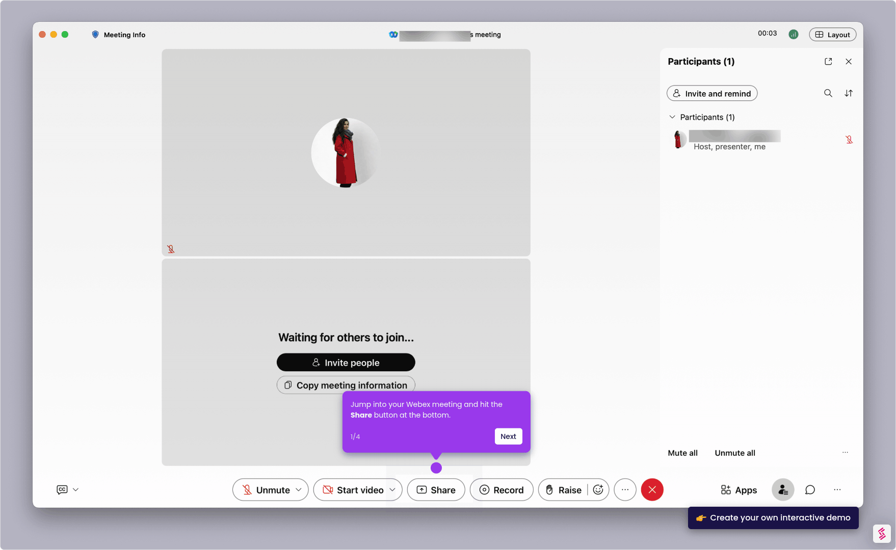Open the reactions emoji picker
Image resolution: width=896 pixels, height=550 pixels.
[x=598, y=489]
